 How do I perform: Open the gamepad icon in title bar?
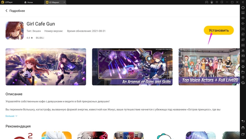click(206, 2)
